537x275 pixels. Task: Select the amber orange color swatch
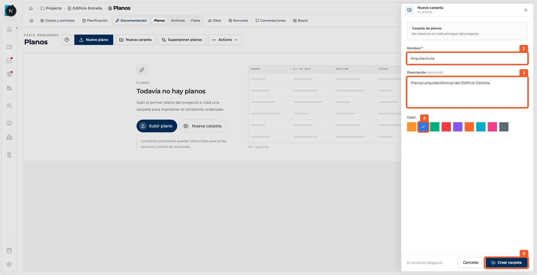pos(412,127)
